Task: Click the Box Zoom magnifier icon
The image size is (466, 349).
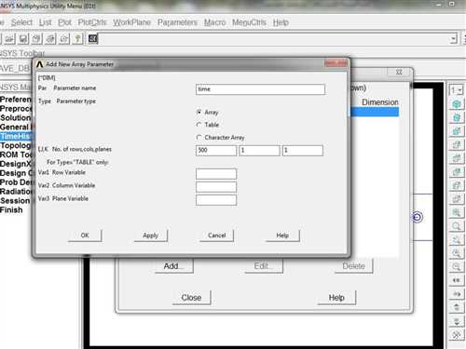Action: coord(457,226)
